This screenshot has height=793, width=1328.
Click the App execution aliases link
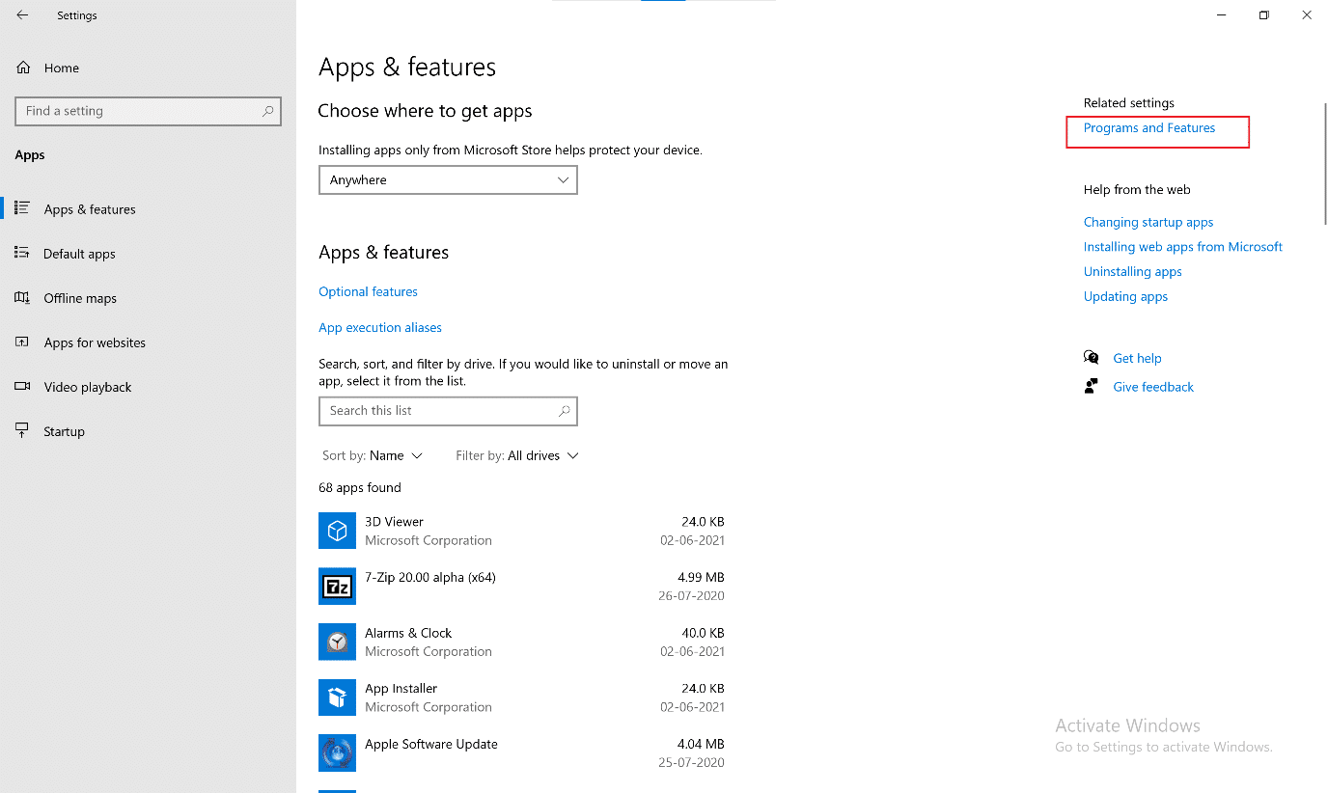pyautogui.click(x=380, y=328)
